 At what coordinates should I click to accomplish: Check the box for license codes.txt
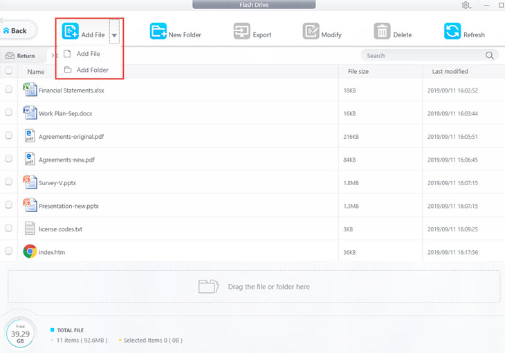pyautogui.click(x=9, y=227)
